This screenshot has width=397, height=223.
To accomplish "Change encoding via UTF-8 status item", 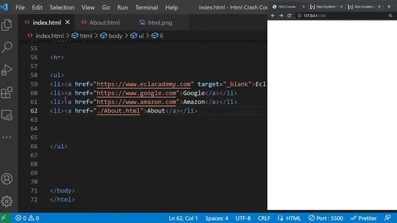I will (x=243, y=218).
